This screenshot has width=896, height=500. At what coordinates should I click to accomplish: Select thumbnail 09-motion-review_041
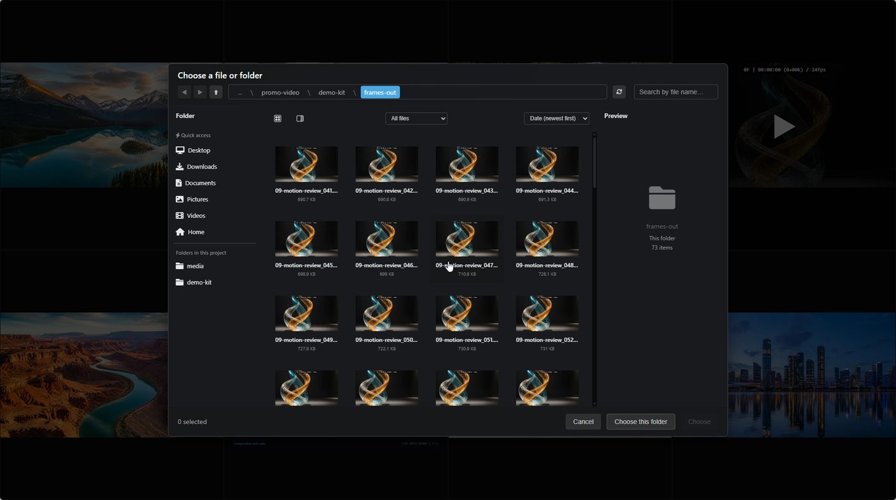(307, 164)
